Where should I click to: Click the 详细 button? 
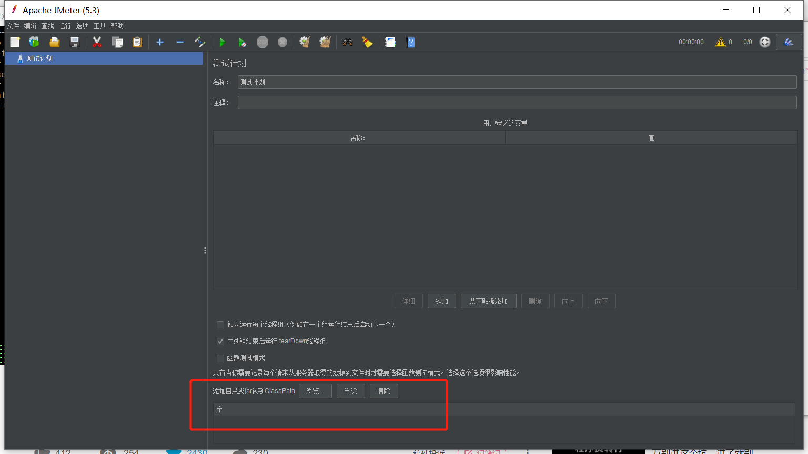pos(409,301)
